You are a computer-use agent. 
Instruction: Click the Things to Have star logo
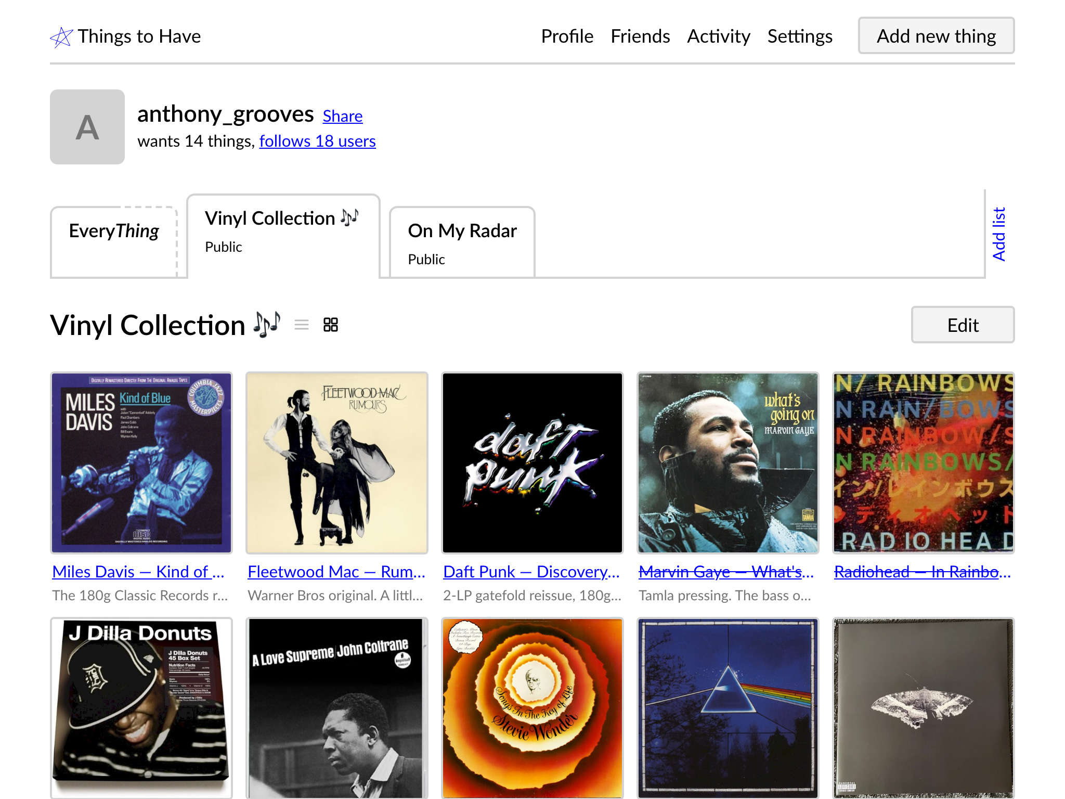pos(61,37)
